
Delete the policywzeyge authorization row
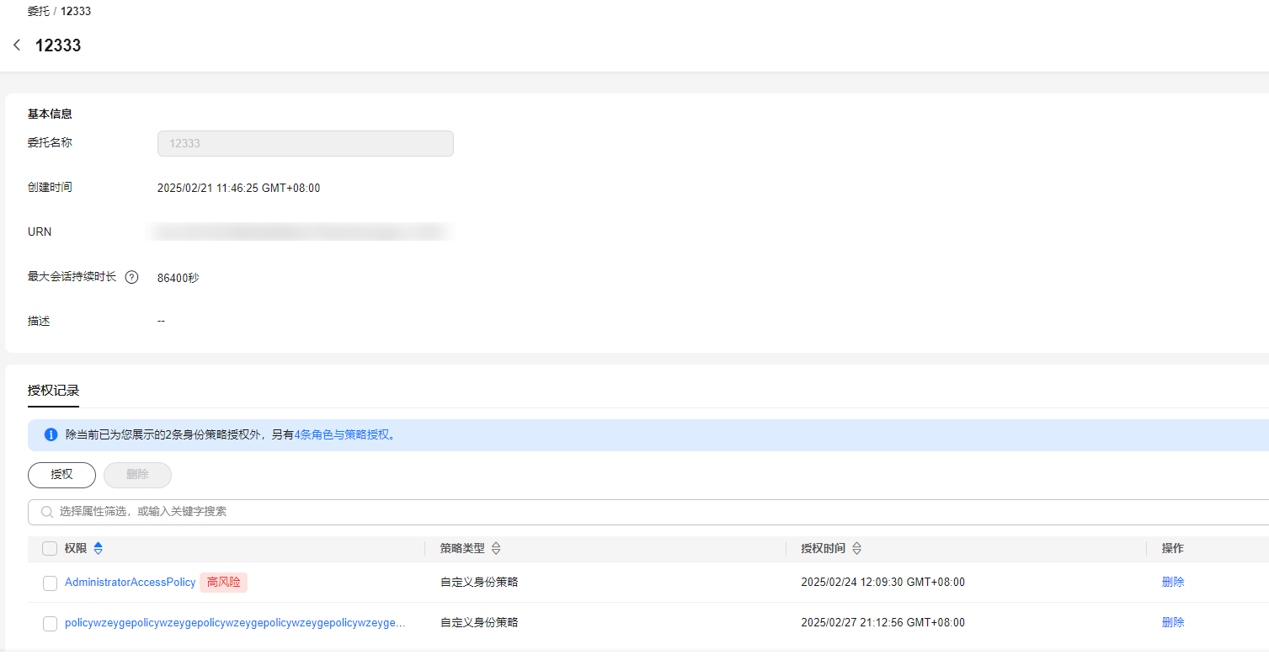click(x=1172, y=623)
